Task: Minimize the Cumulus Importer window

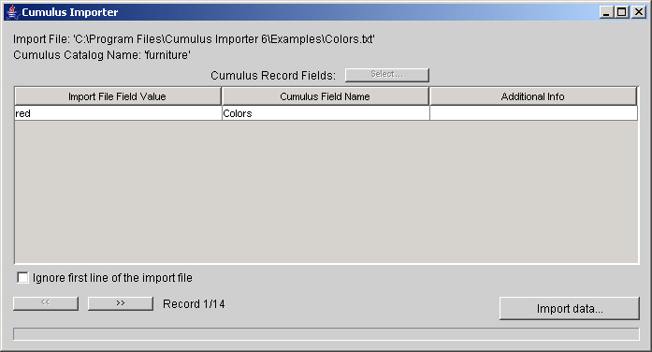Action: pos(607,12)
